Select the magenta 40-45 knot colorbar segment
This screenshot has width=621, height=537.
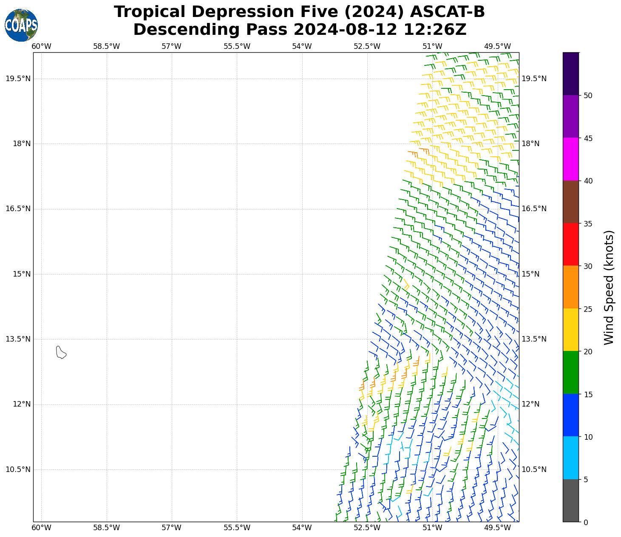[570, 159]
